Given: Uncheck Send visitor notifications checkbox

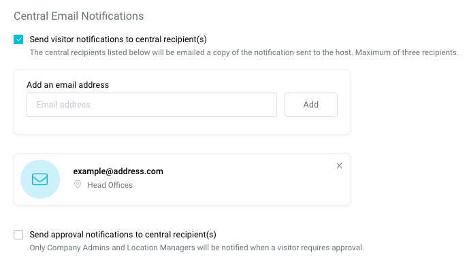Looking at the screenshot, I should (18, 39).
